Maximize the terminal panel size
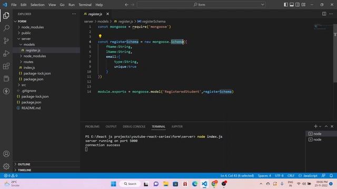Screen dimensions: 337x189 point(326,127)
